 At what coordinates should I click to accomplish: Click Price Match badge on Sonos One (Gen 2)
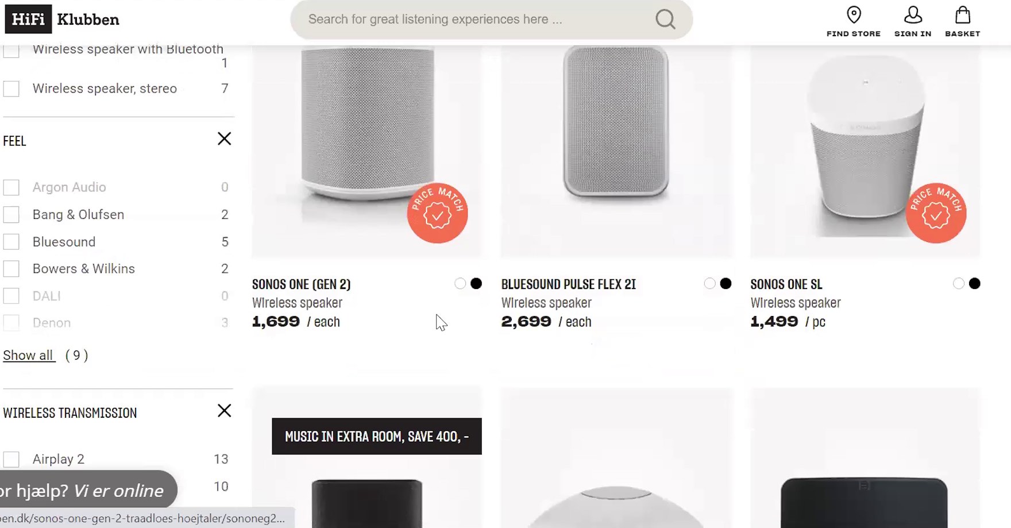pyautogui.click(x=437, y=213)
